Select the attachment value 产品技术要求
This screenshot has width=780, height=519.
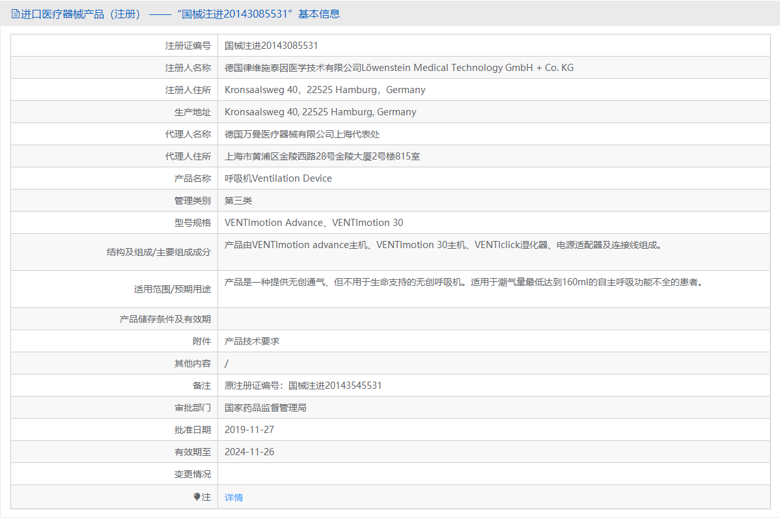click(x=252, y=341)
